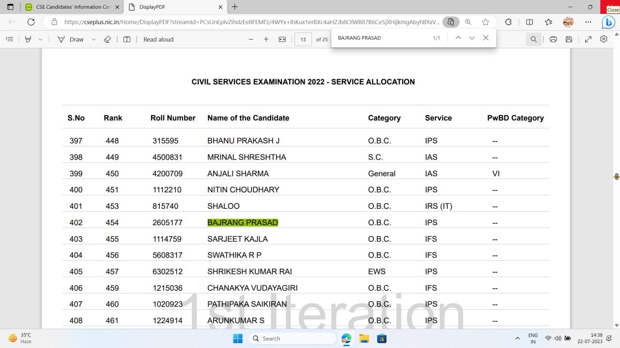Click the browser back arrow
The image size is (620, 348).
pos(12,22)
